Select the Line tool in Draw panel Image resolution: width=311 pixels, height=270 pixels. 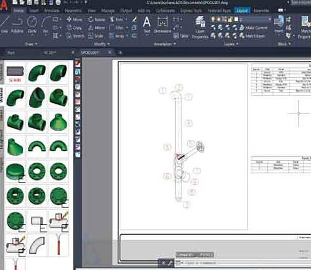tap(5, 24)
